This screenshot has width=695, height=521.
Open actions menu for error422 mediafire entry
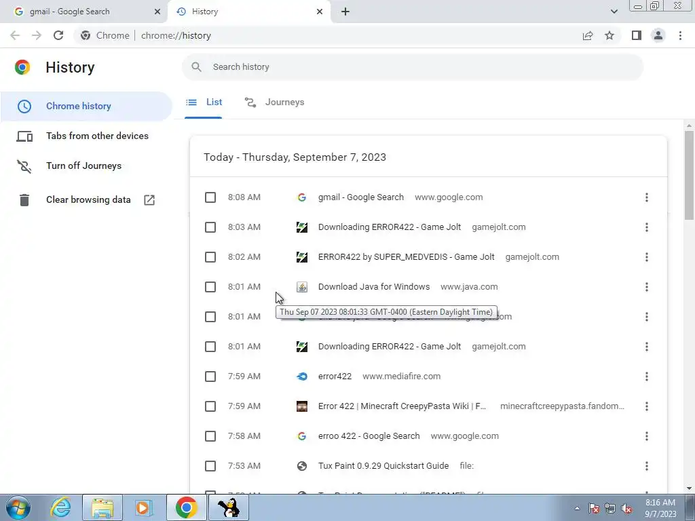tap(647, 377)
